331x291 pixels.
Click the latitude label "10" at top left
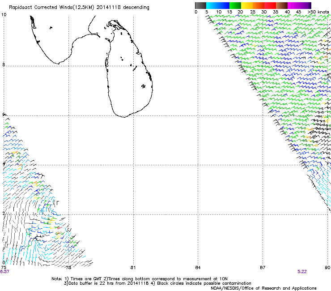pos(4,15)
